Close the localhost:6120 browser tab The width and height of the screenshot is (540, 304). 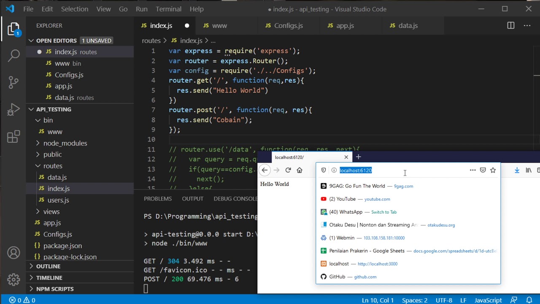coord(346,157)
